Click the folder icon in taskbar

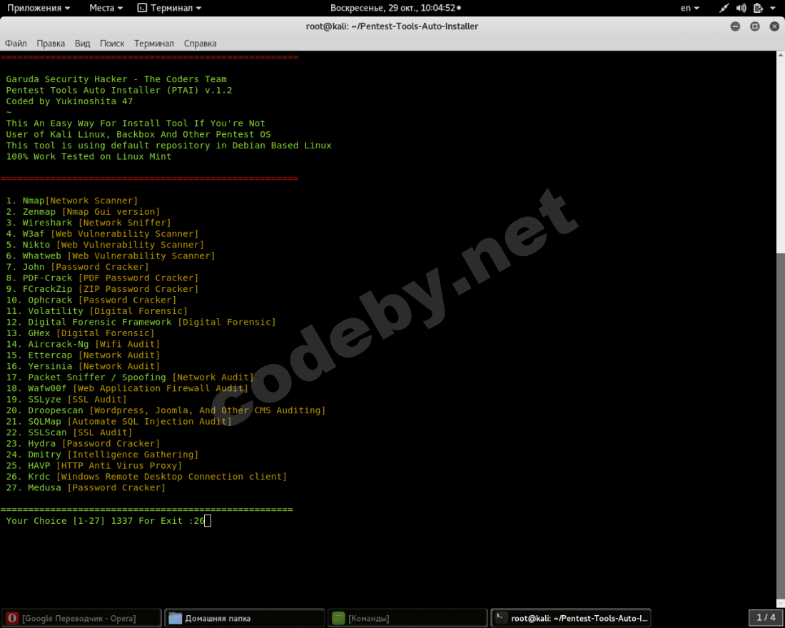176,618
